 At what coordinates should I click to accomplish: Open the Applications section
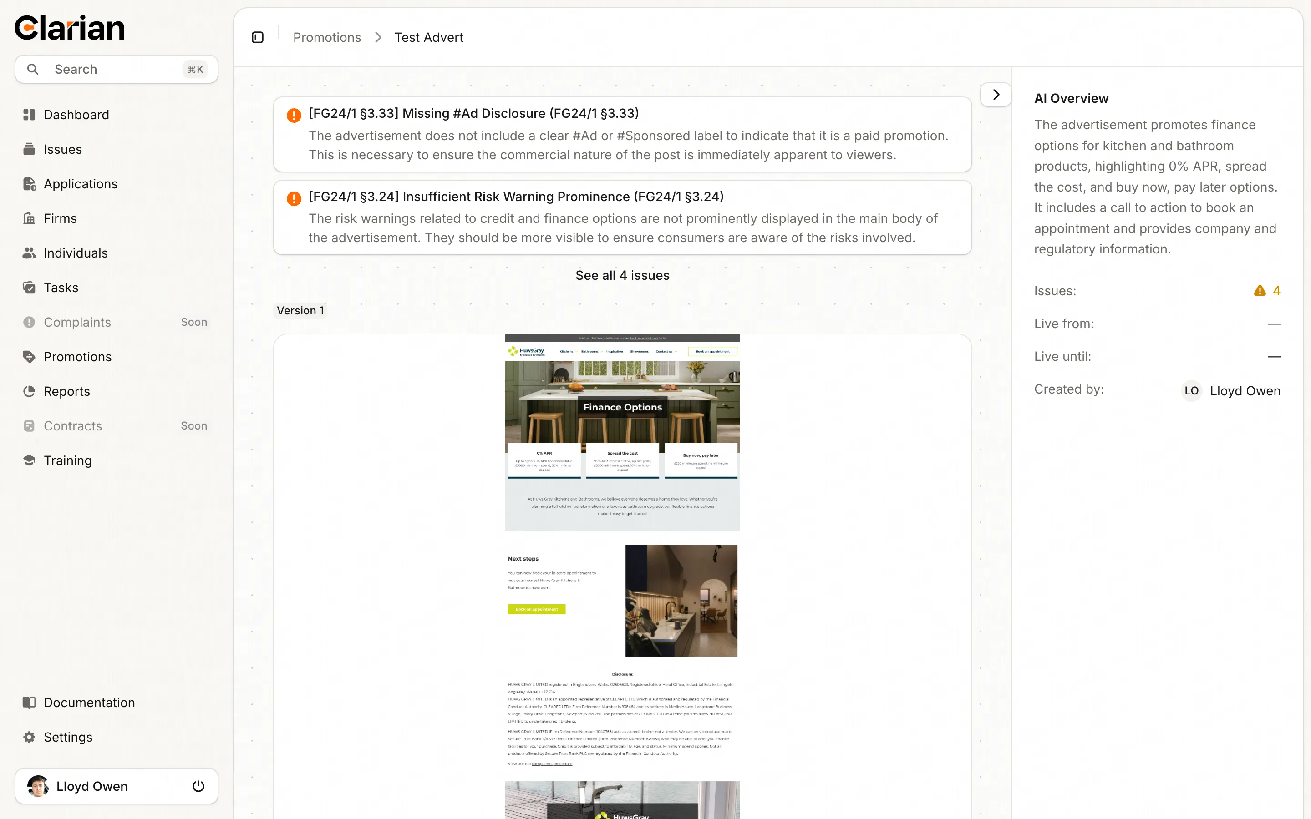80,184
